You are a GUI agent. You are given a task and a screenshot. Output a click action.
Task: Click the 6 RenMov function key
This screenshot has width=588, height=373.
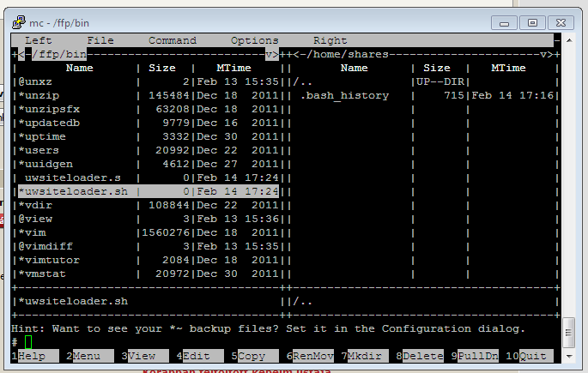(x=310, y=356)
